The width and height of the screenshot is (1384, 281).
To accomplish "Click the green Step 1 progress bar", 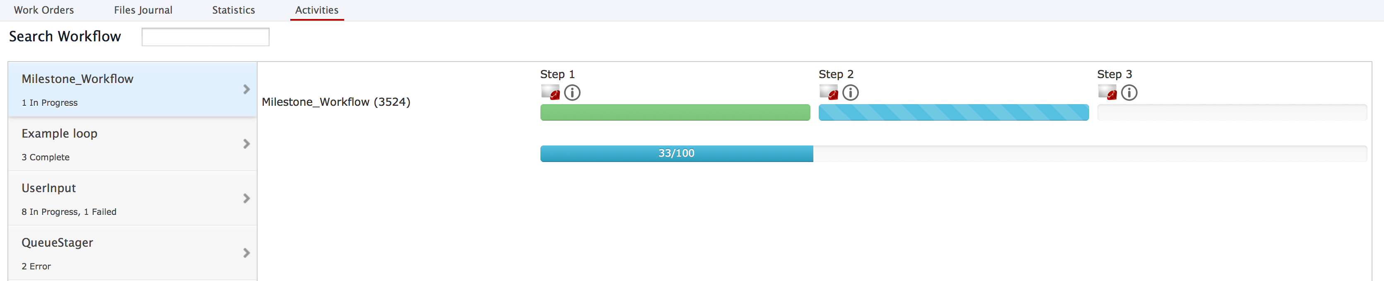I will tap(675, 113).
